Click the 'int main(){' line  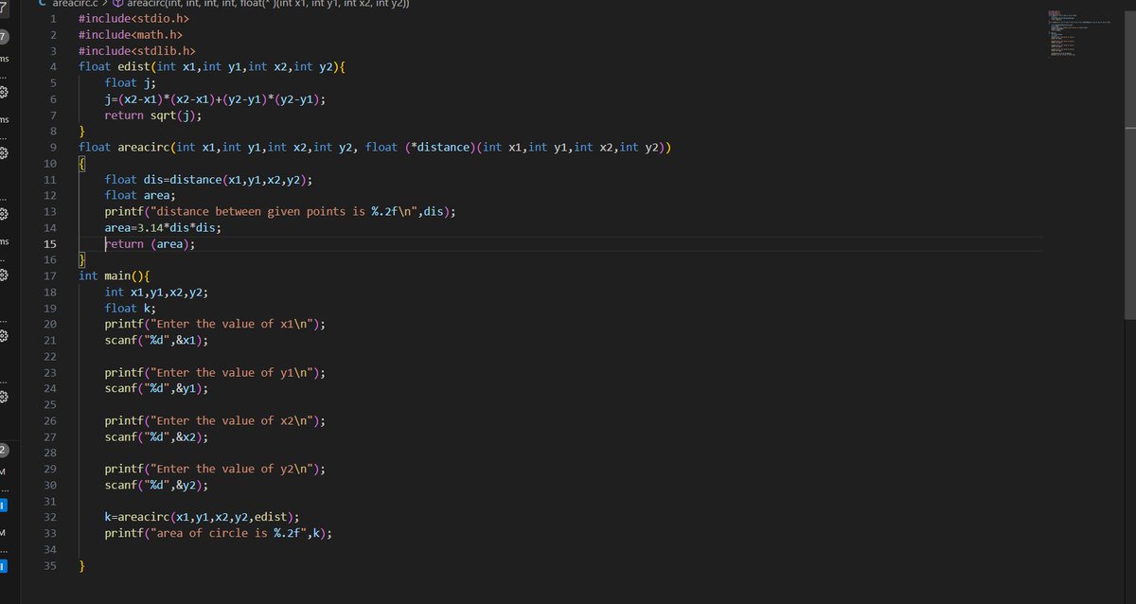point(114,275)
